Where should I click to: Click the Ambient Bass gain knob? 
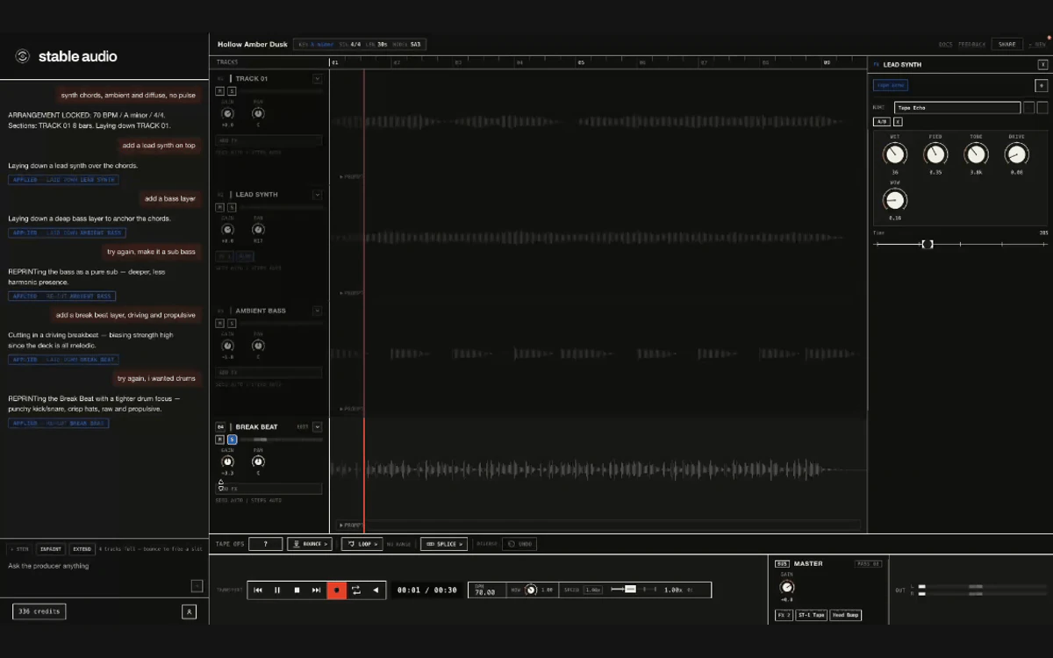click(227, 346)
